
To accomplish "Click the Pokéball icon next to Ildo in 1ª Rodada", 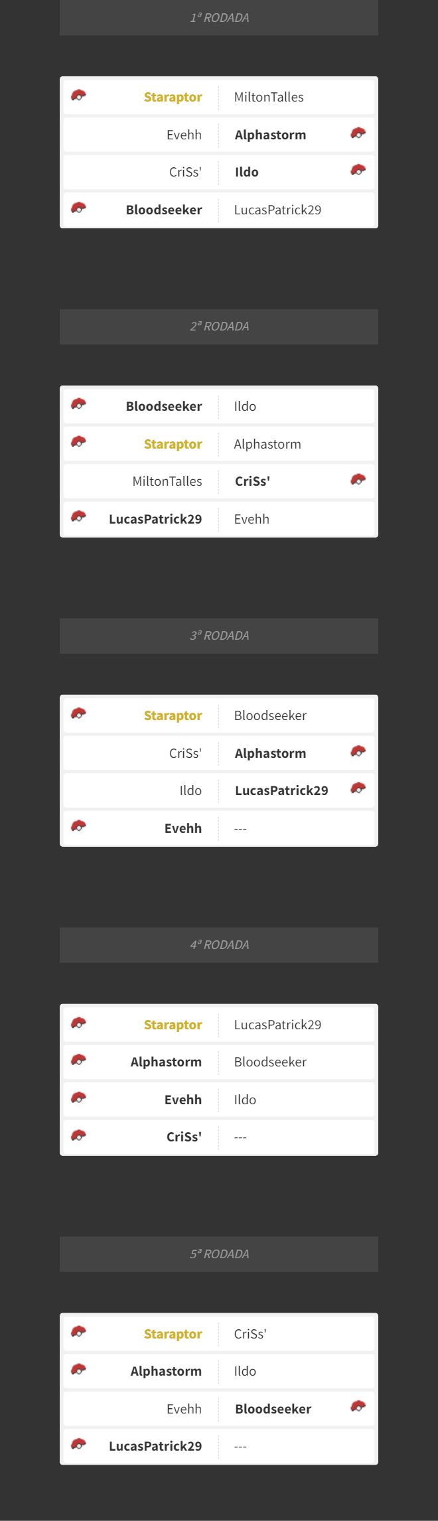I will pos(358,170).
